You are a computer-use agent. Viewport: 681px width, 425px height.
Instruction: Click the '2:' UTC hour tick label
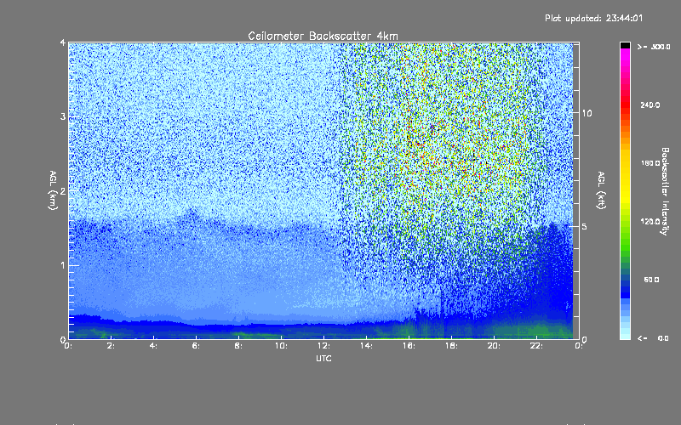111,346
